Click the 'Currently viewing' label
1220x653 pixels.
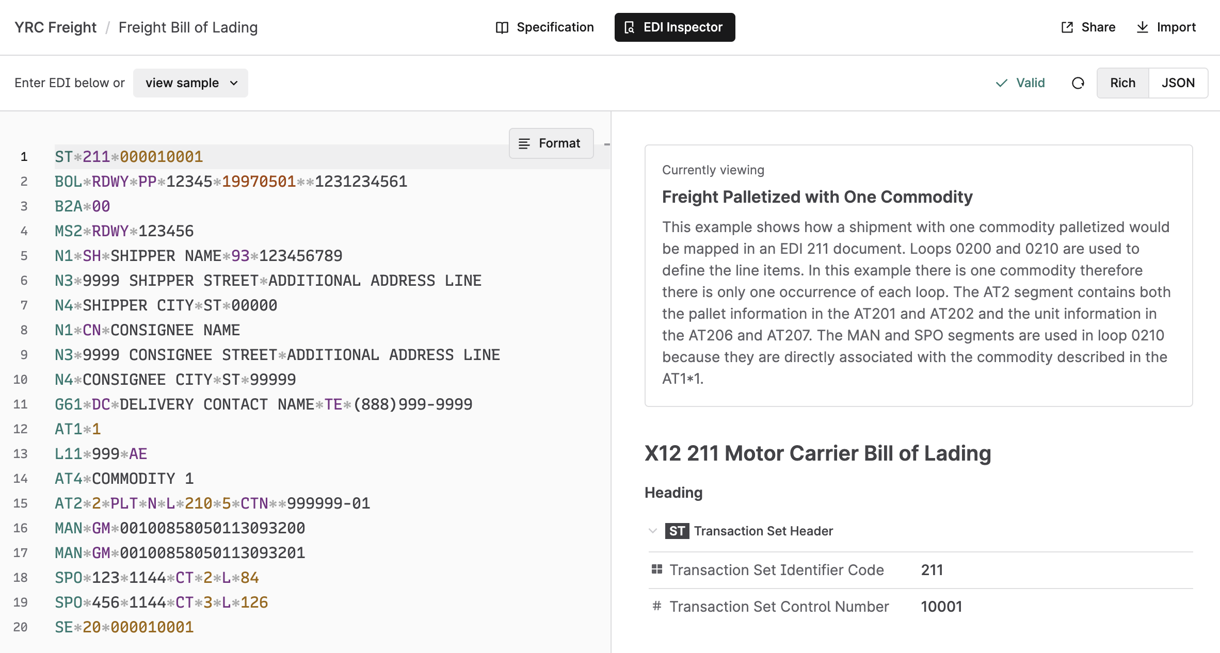(x=713, y=170)
